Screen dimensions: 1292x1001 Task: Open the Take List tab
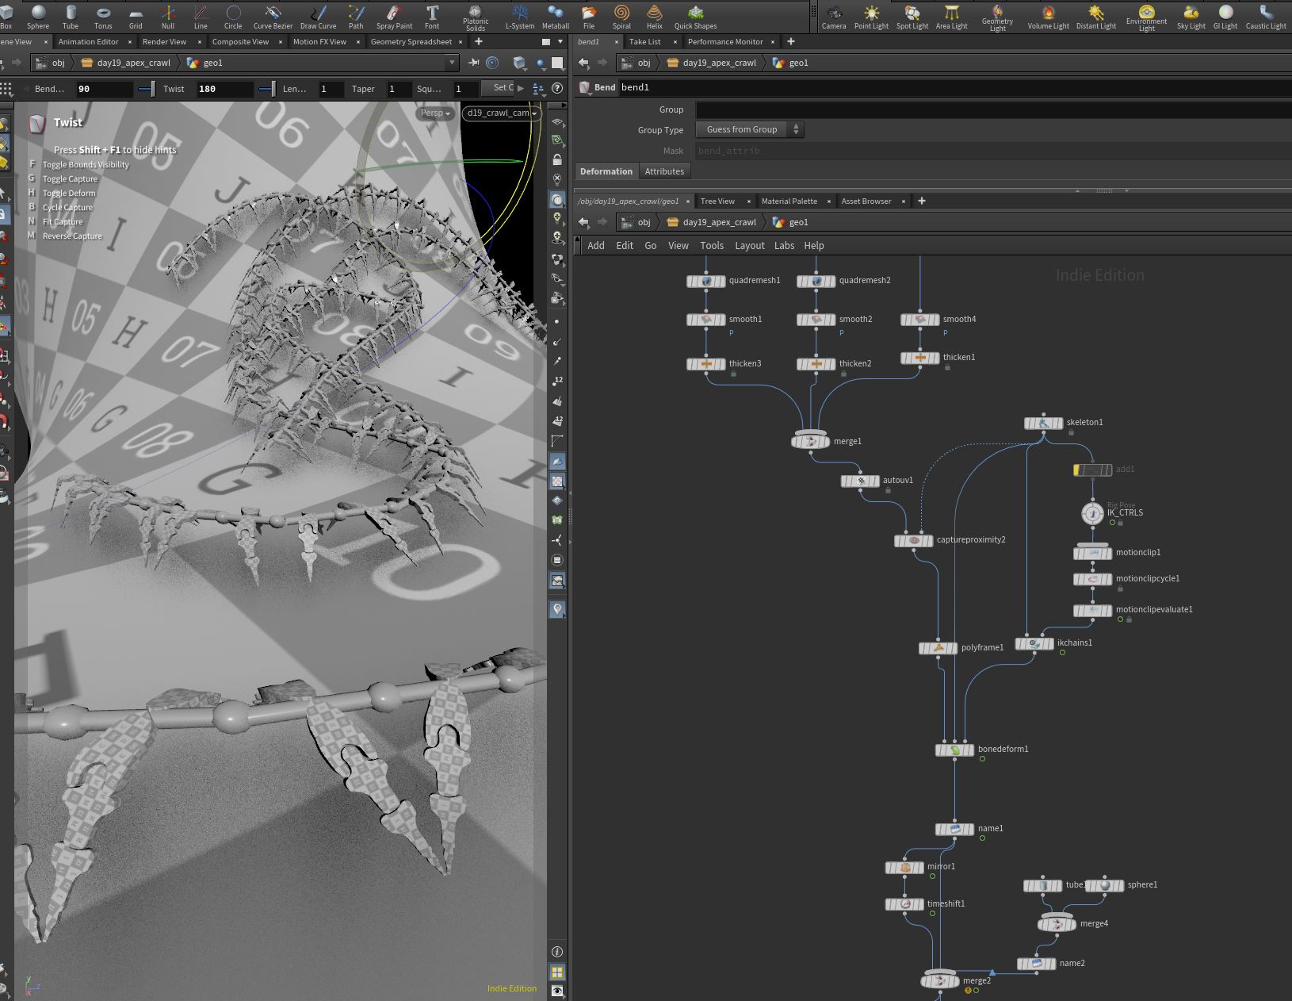point(644,42)
